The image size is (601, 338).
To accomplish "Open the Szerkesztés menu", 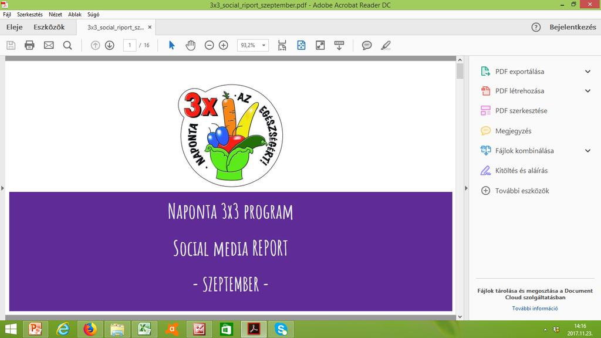I will pos(30,14).
